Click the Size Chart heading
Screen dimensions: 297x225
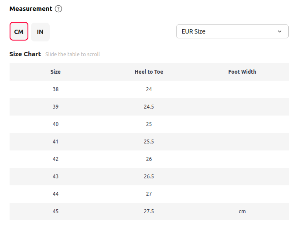[x=25, y=54]
